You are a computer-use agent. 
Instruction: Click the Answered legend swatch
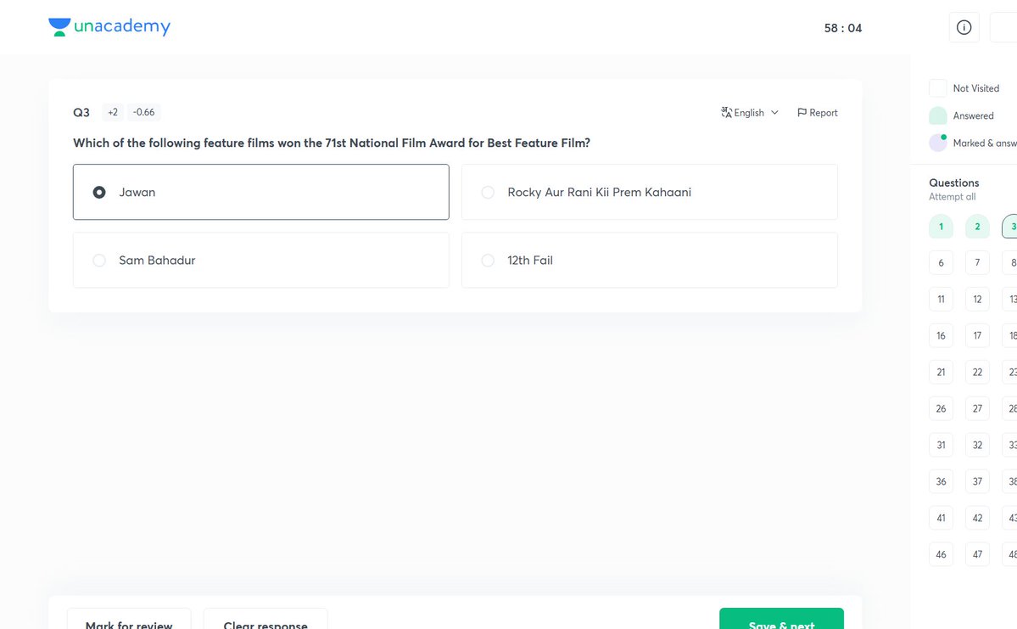(938, 115)
